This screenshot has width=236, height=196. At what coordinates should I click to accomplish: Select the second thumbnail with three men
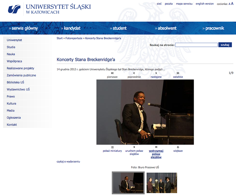pos(162,183)
